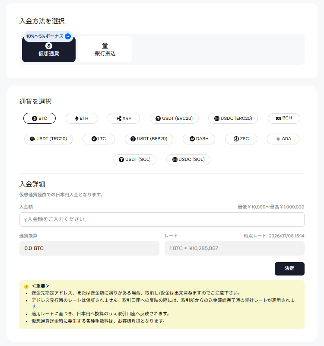Select the 仮想通貨 deposit method tab

click(49, 49)
